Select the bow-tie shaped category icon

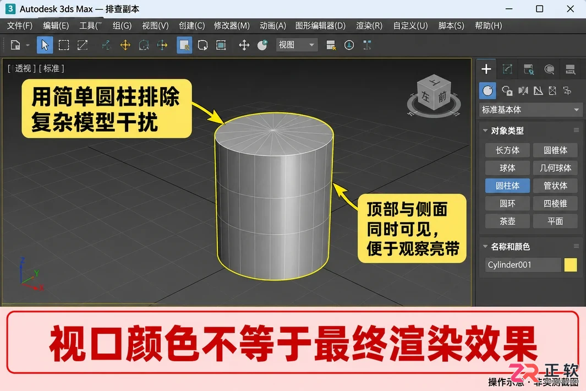(523, 90)
